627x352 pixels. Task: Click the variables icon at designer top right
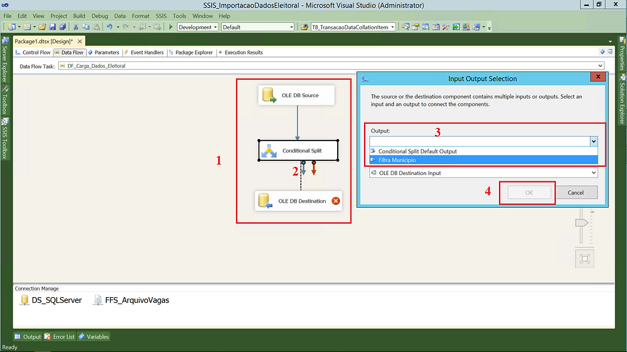602,52
